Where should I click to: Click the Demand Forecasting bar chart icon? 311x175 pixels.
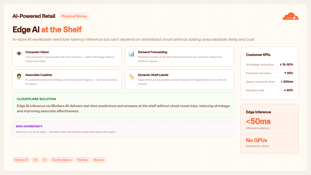click(131, 54)
